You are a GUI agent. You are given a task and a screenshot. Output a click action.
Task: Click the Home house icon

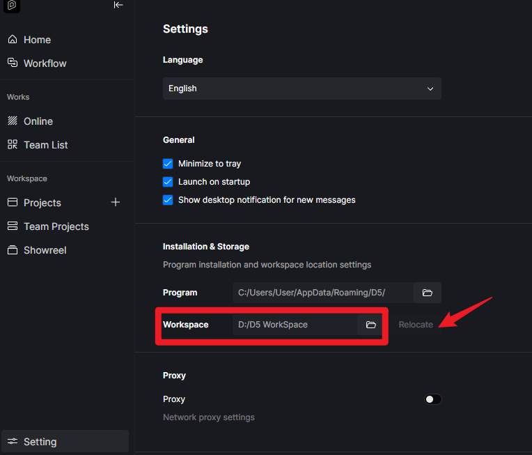coord(13,40)
